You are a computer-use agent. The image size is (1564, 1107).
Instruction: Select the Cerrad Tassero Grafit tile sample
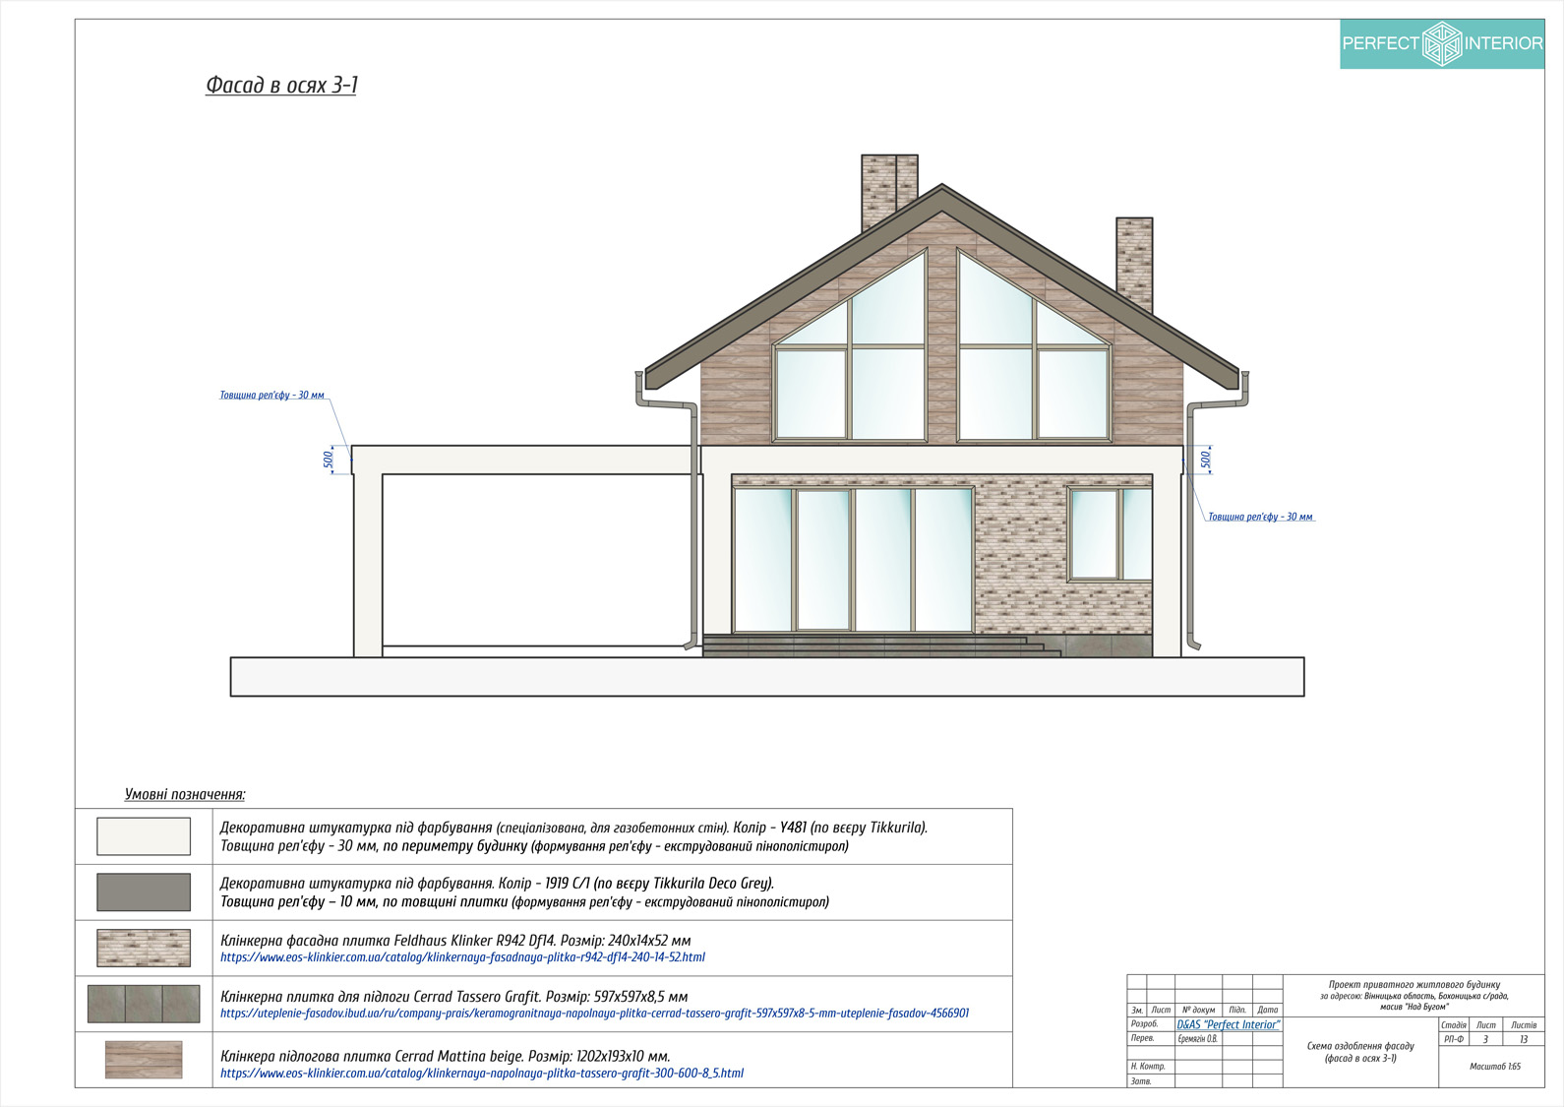point(144,1004)
